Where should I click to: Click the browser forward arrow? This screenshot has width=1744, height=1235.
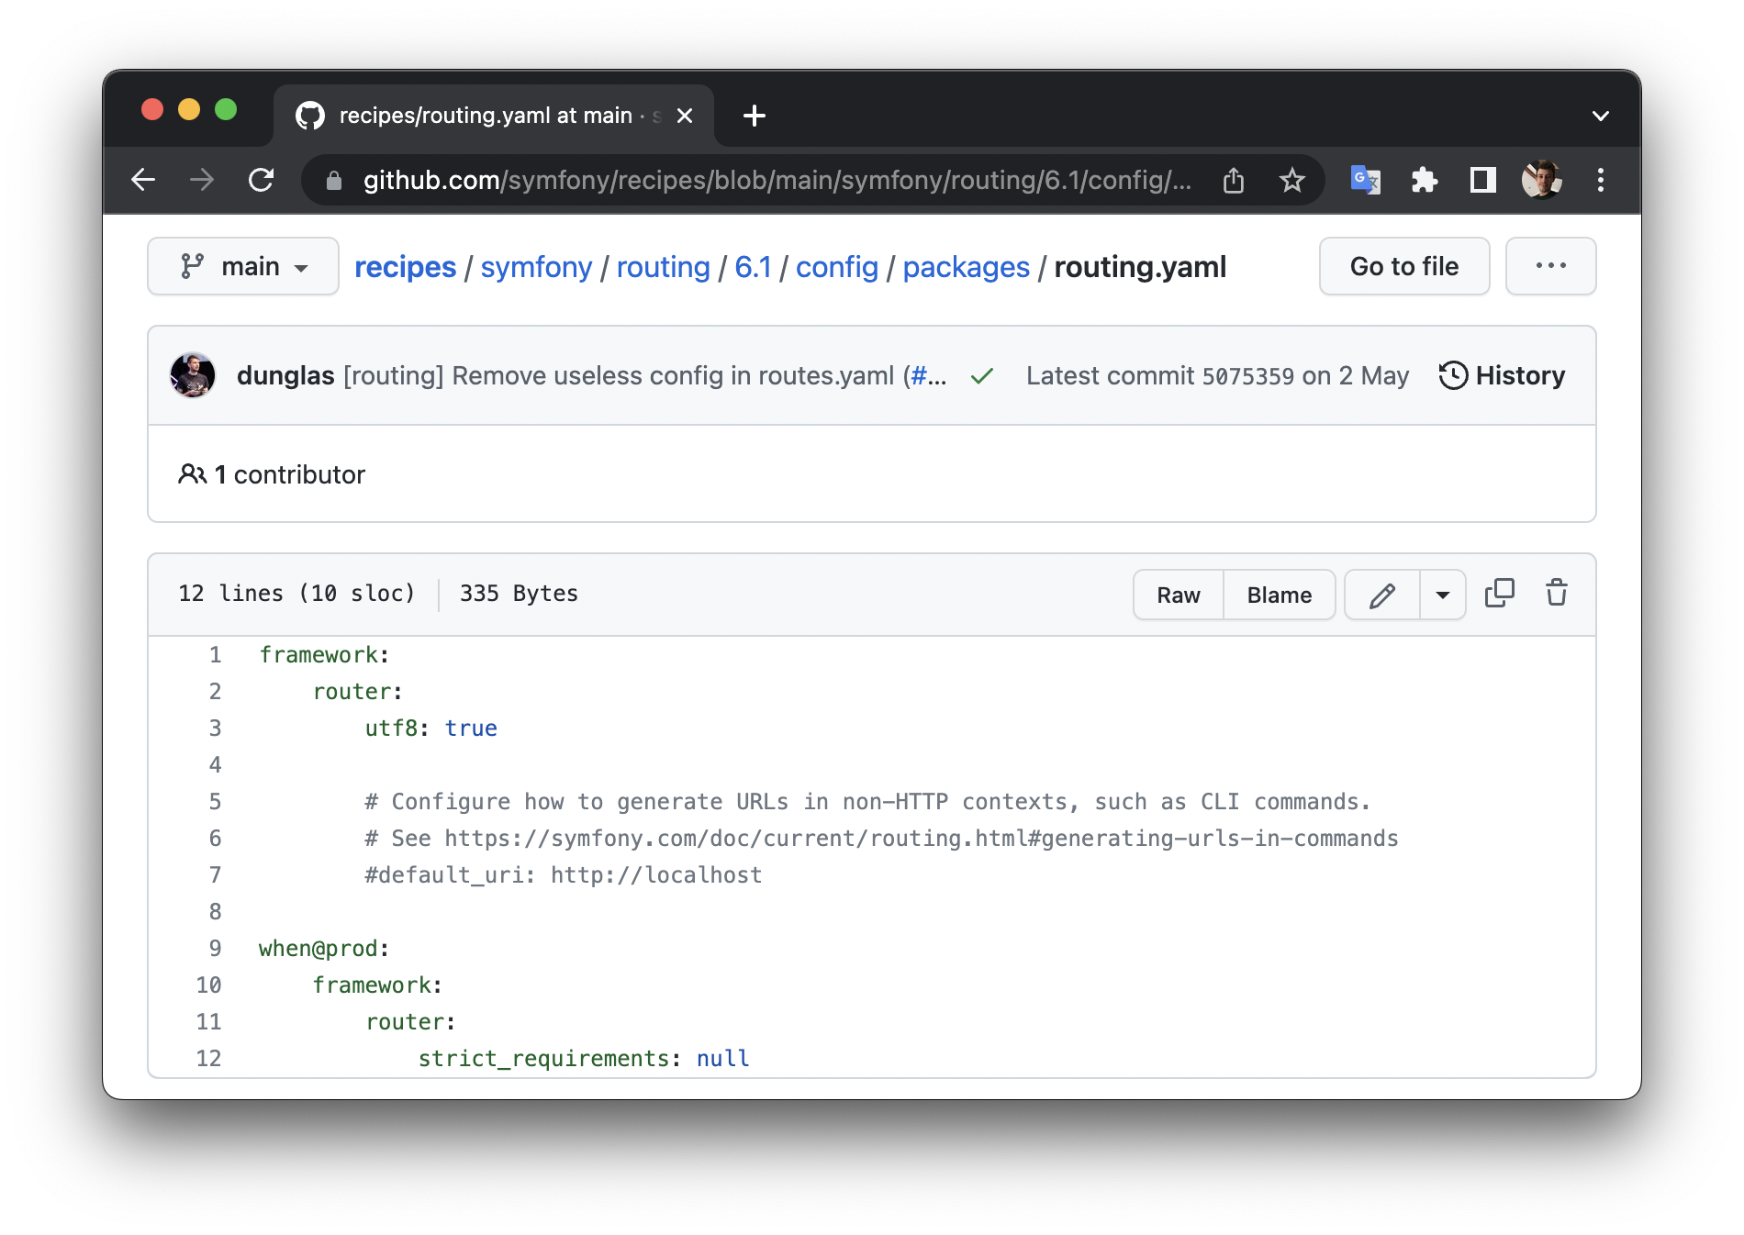202,180
